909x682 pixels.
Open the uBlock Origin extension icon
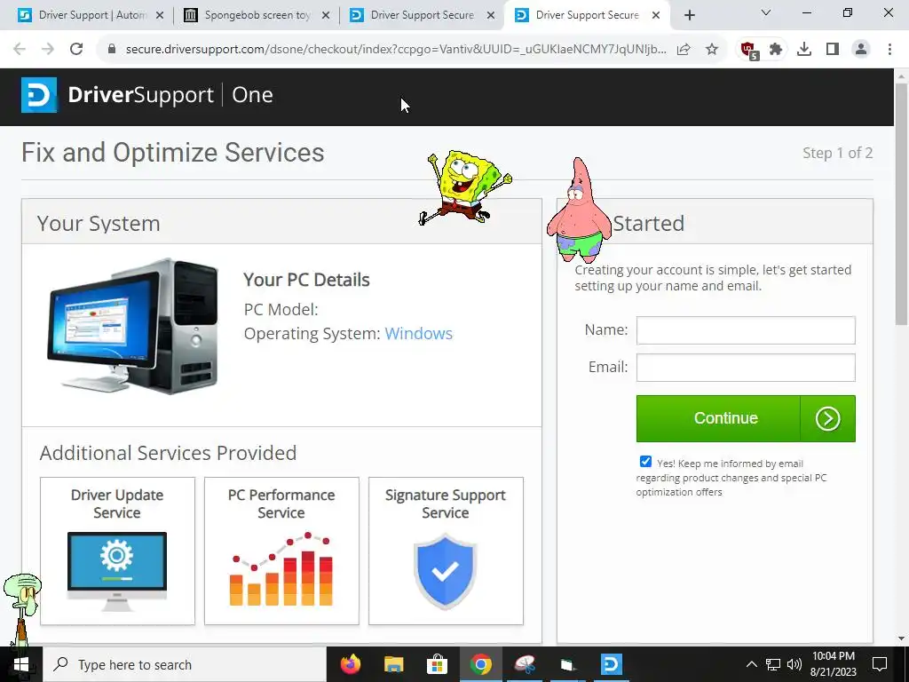tap(749, 50)
